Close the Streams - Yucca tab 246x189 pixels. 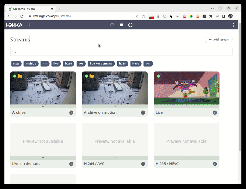coord(52,9)
